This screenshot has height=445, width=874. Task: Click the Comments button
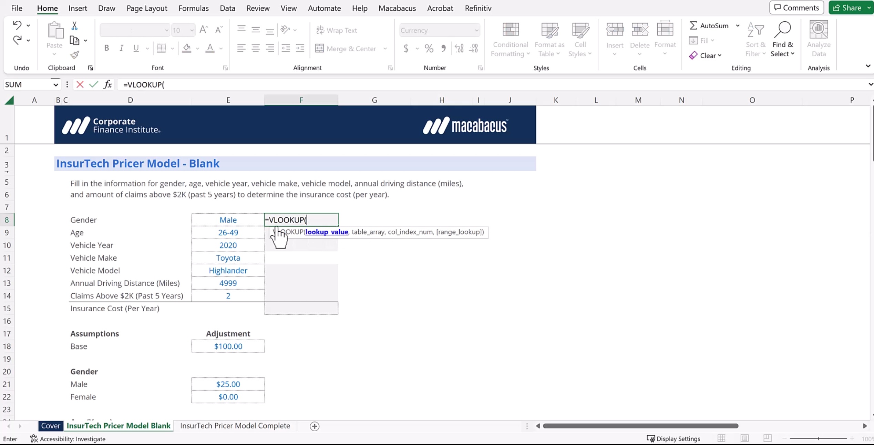pyautogui.click(x=796, y=8)
